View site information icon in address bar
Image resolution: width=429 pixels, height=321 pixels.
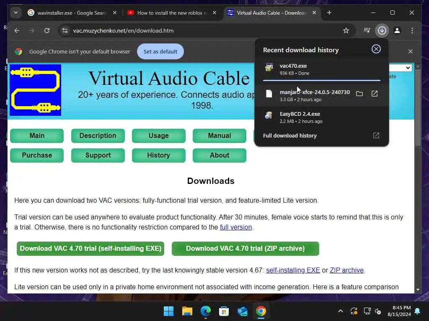pyautogui.click(x=65, y=31)
